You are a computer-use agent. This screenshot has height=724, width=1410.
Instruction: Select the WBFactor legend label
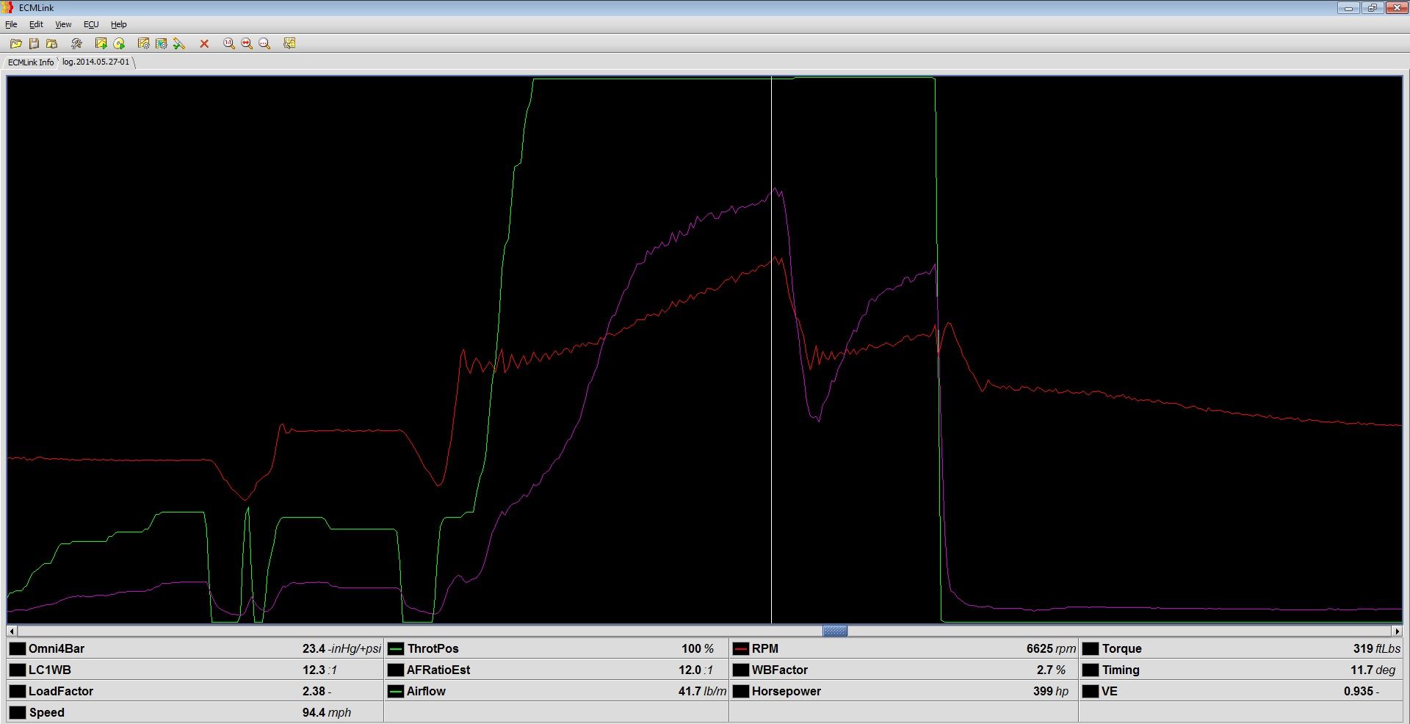pos(779,670)
